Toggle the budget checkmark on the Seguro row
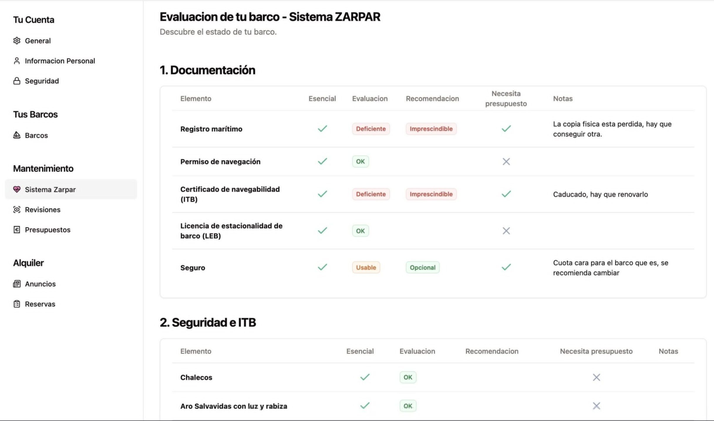The width and height of the screenshot is (714, 421). (506, 267)
